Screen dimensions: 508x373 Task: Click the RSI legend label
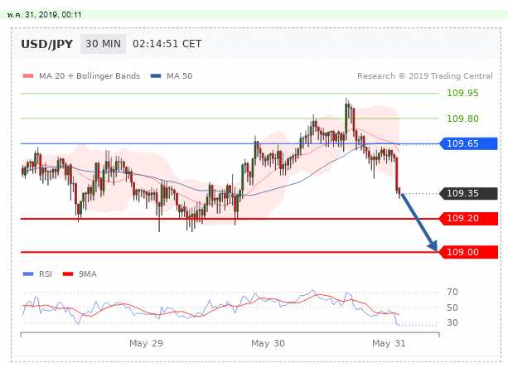pos(46,274)
